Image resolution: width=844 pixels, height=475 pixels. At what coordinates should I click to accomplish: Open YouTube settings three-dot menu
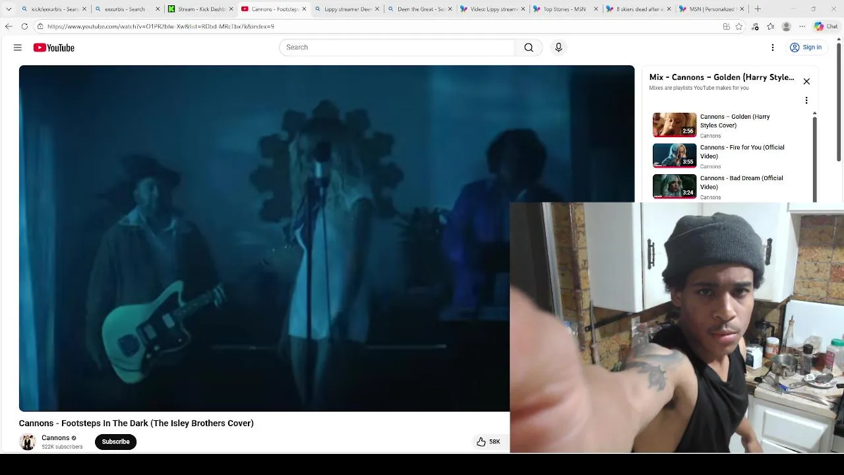[x=773, y=47]
